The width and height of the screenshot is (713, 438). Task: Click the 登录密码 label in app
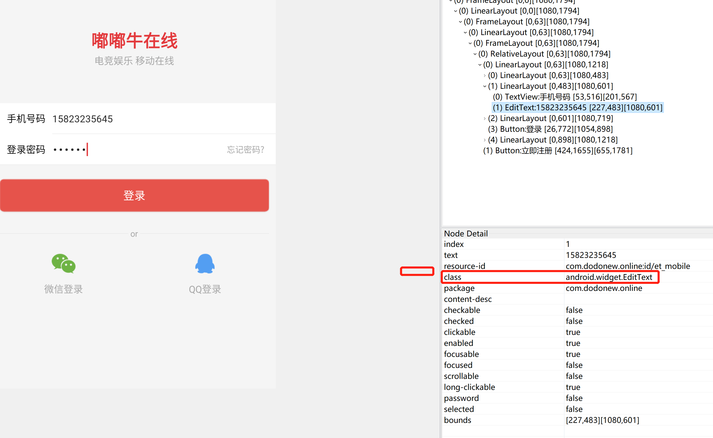[x=26, y=149]
